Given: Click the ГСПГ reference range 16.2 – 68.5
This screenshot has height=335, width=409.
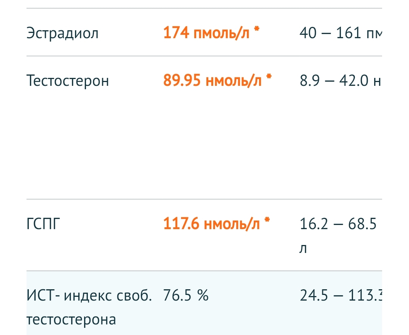Looking at the screenshot, I should pyautogui.click(x=338, y=224).
